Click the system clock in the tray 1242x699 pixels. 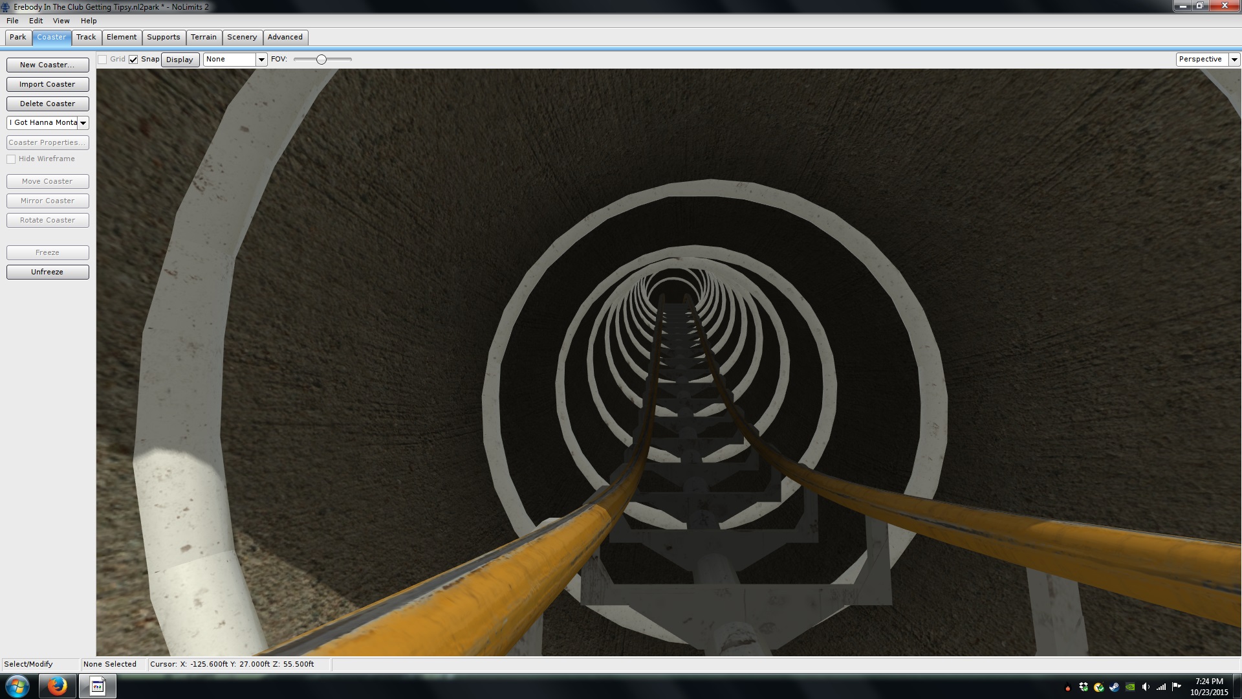pos(1208,686)
